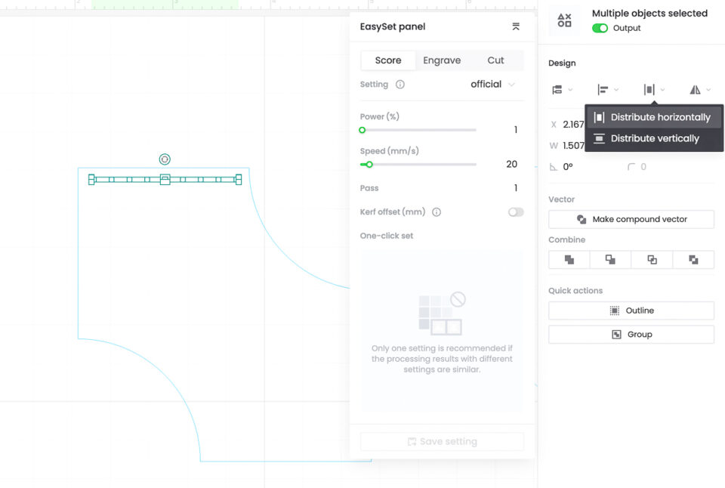Screen dimensions: 725x488
Task: Click the Speed slider handle
Action: 369,165
